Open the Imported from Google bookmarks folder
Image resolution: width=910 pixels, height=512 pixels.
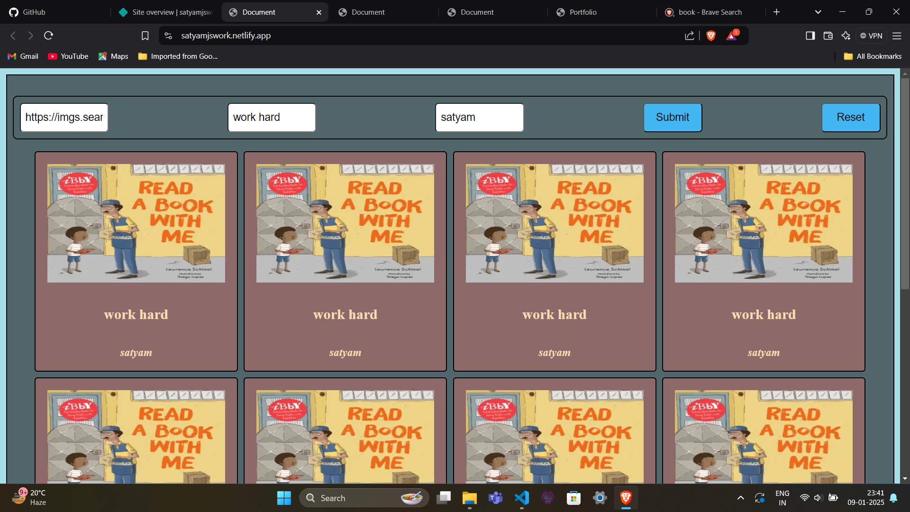coord(178,56)
